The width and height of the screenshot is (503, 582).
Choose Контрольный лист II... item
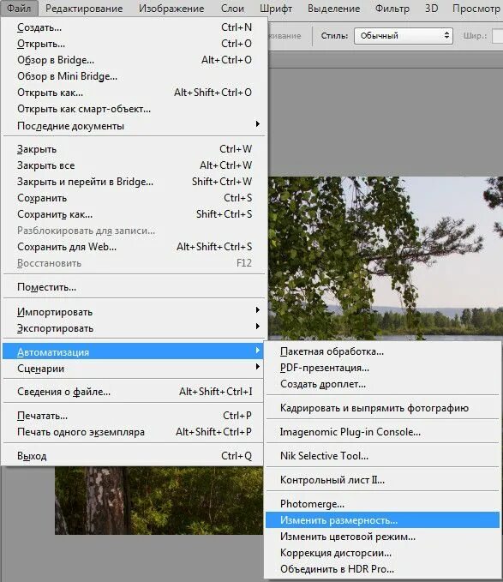click(382, 480)
